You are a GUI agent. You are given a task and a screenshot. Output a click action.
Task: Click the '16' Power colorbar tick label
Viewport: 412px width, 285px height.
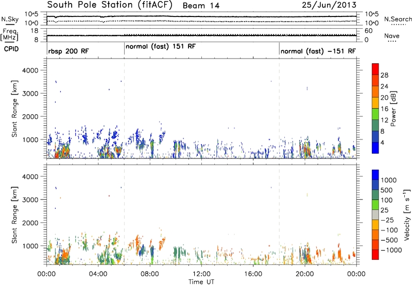click(x=384, y=109)
